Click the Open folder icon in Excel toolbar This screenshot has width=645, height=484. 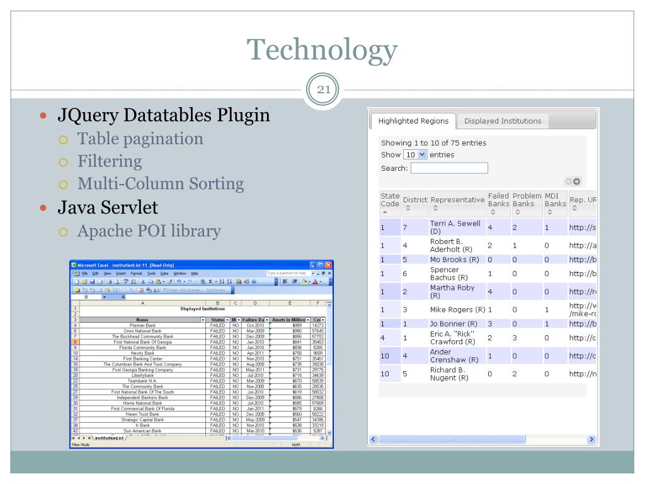point(84,282)
